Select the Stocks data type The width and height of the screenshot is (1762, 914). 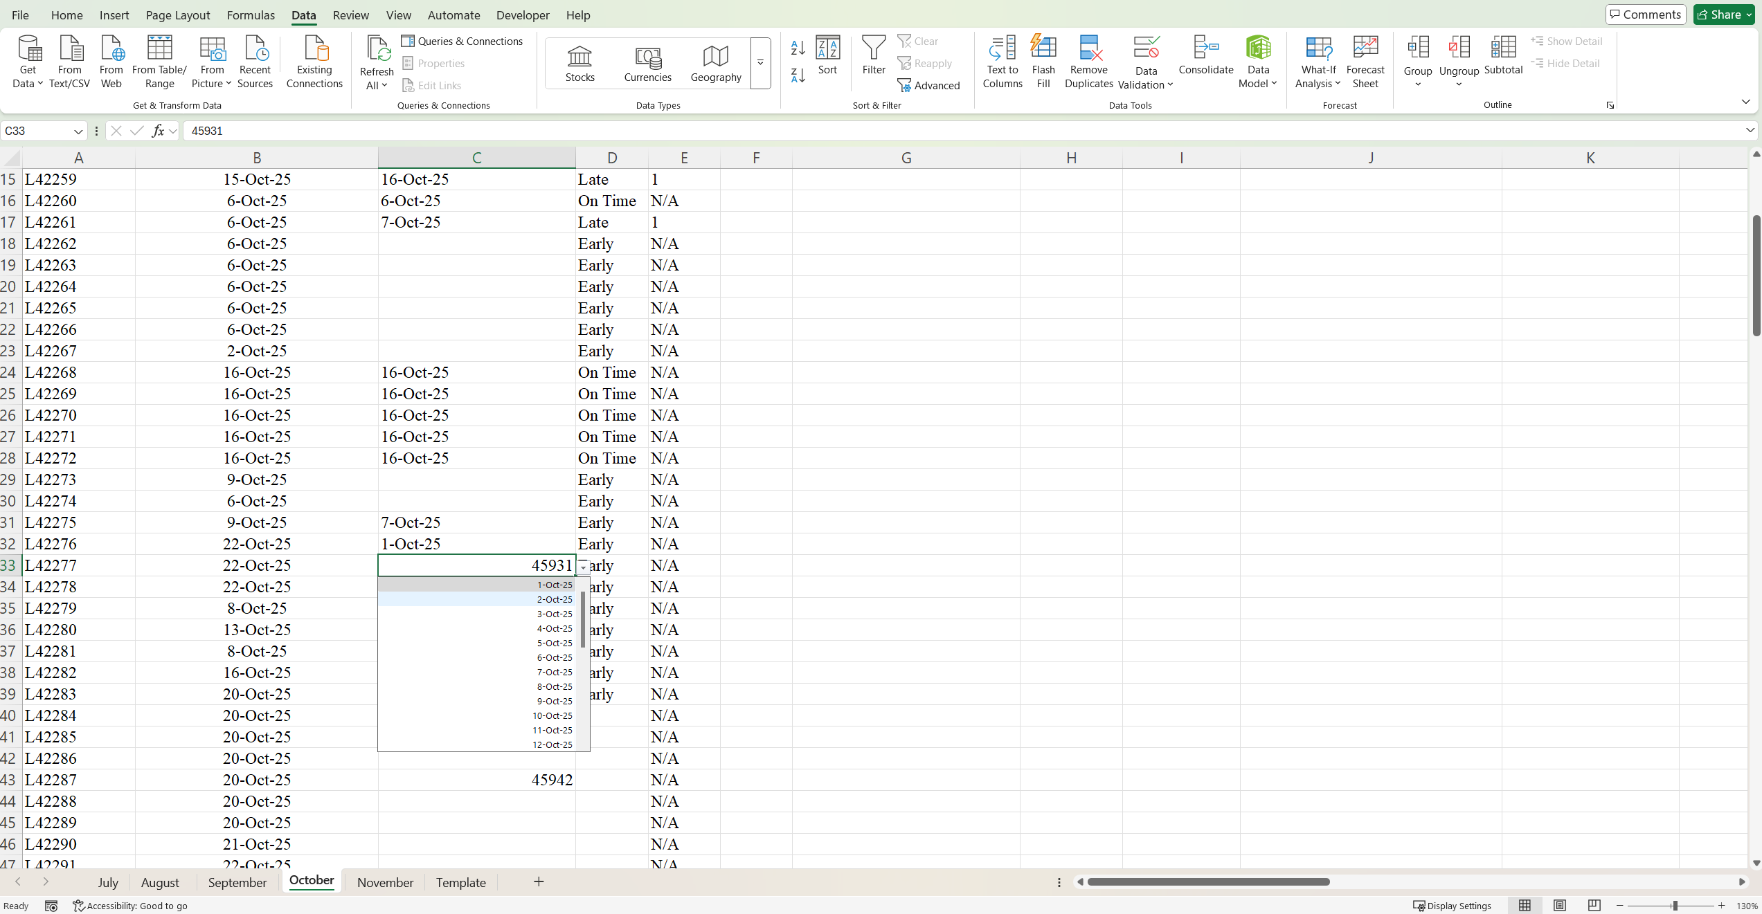[x=580, y=64]
